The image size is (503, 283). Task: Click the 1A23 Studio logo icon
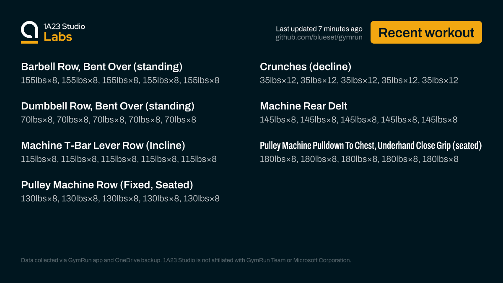[x=29, y=32]
